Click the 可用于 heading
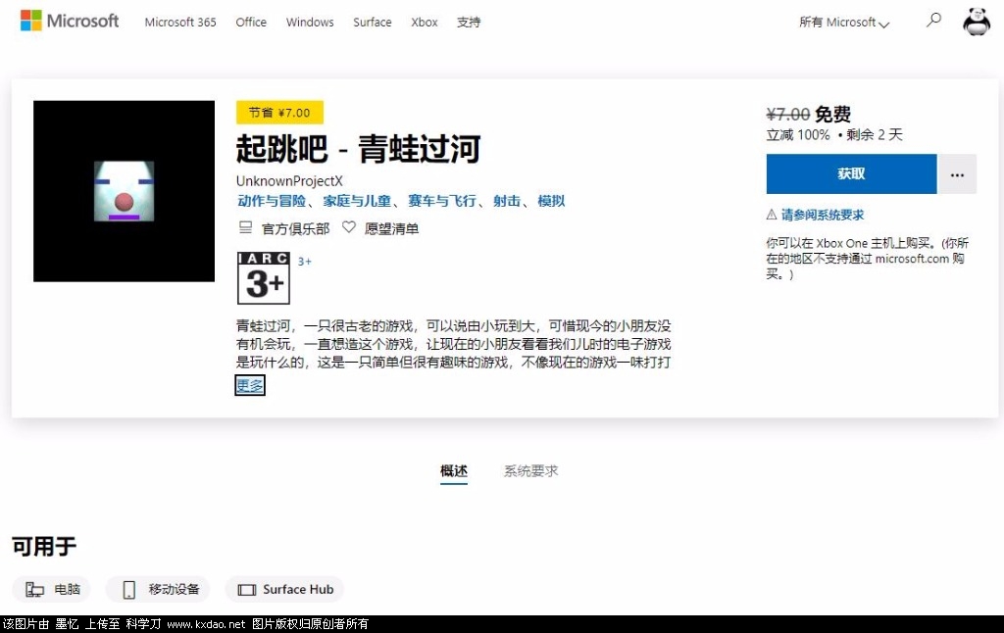 [x=44, y=547]
